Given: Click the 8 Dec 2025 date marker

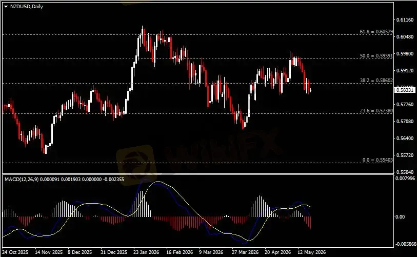Looking at the screenshot, I should point(80,252).
